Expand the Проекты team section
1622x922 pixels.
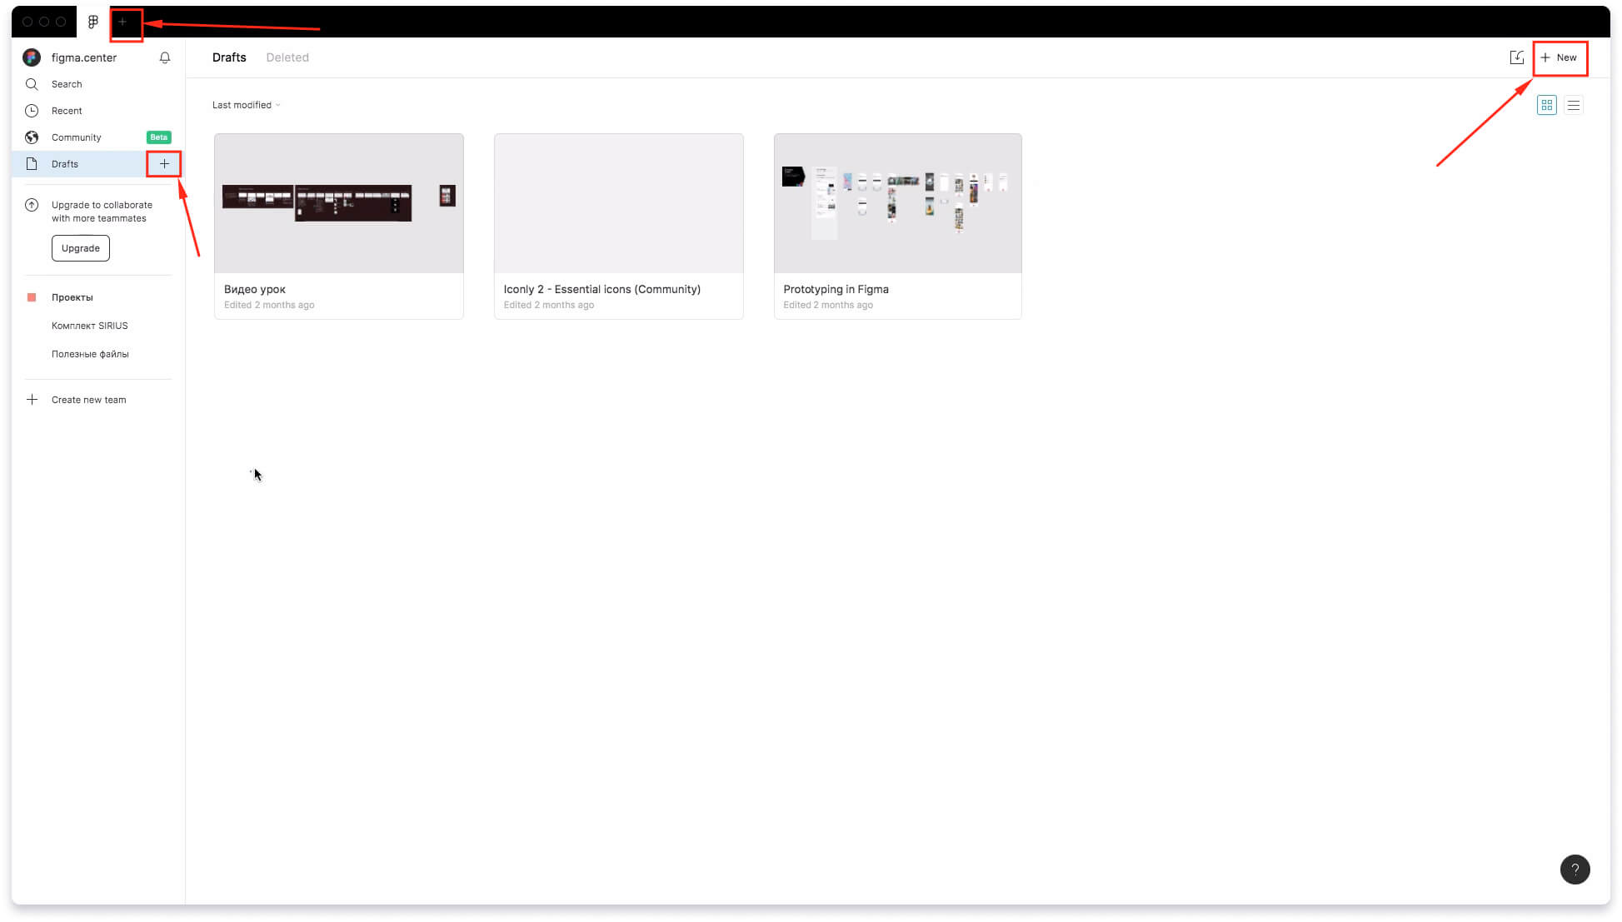tap(72, 297)
